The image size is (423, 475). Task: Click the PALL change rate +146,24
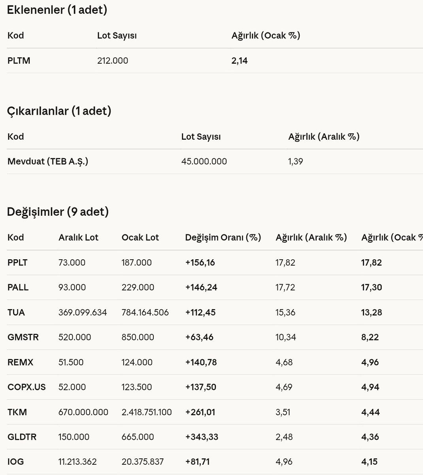point(201,287)
